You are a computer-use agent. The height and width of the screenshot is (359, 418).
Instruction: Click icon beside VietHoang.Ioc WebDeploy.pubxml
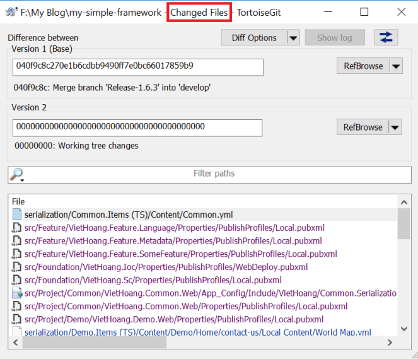point(17,267)
